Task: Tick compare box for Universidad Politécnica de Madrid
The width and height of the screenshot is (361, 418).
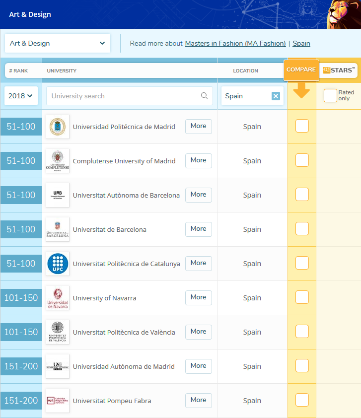Action: [302, 126]
